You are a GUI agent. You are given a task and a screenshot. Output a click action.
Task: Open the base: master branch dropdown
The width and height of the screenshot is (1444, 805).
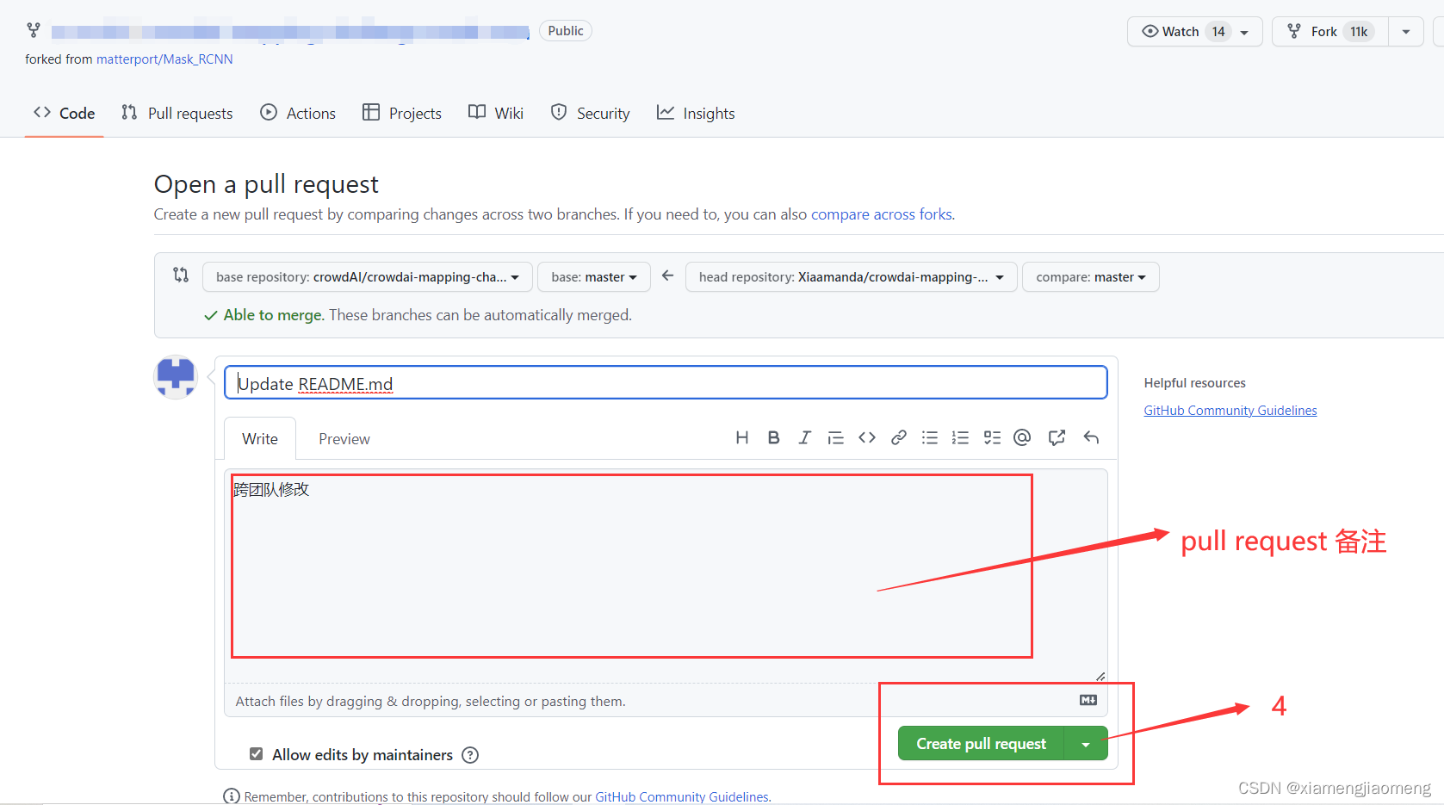pos(594,277)
